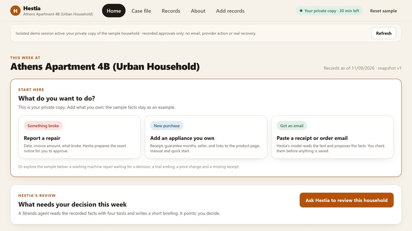The height and width of the screenshot is (231, 412).
Task: Click the 'A Strands agent reads the recorded facts' text
Action: pos(119,214)
